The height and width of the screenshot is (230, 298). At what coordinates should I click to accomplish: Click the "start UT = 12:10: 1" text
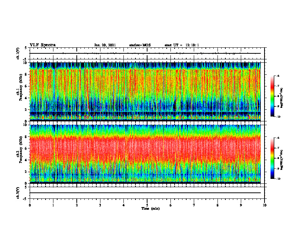[x=182, y=45]
